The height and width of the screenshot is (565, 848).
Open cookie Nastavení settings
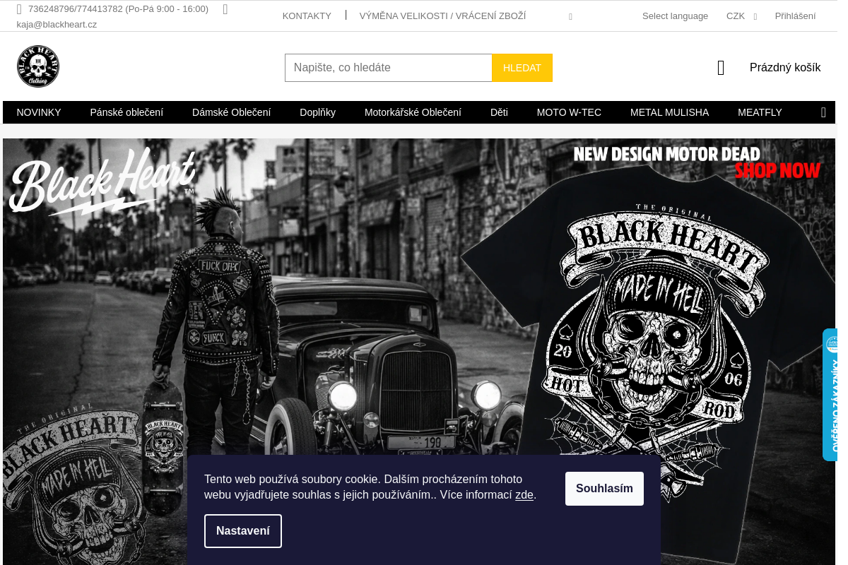coord(243,531)
